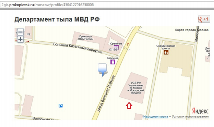Click улица Большая Лубянка street label

(x=106, y=94)
